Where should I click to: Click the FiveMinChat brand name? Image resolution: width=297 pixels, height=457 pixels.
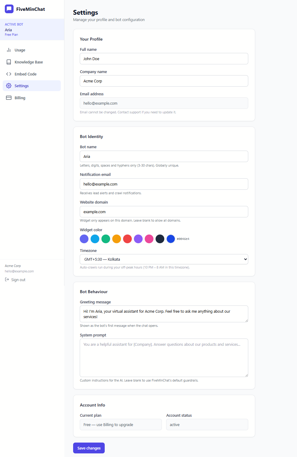click(x=31, y=9)
